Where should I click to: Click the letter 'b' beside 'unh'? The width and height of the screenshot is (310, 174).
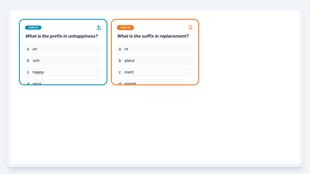(x=28, y=61)
